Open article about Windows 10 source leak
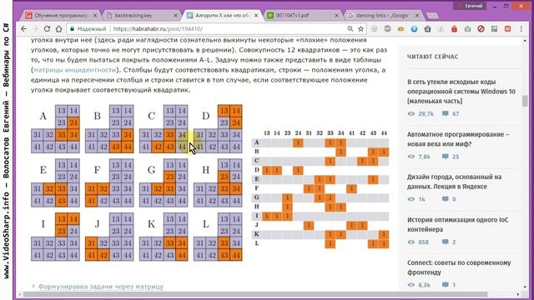Image resolution: width=534 pixels, height=300 pixels. coord(461,92)
